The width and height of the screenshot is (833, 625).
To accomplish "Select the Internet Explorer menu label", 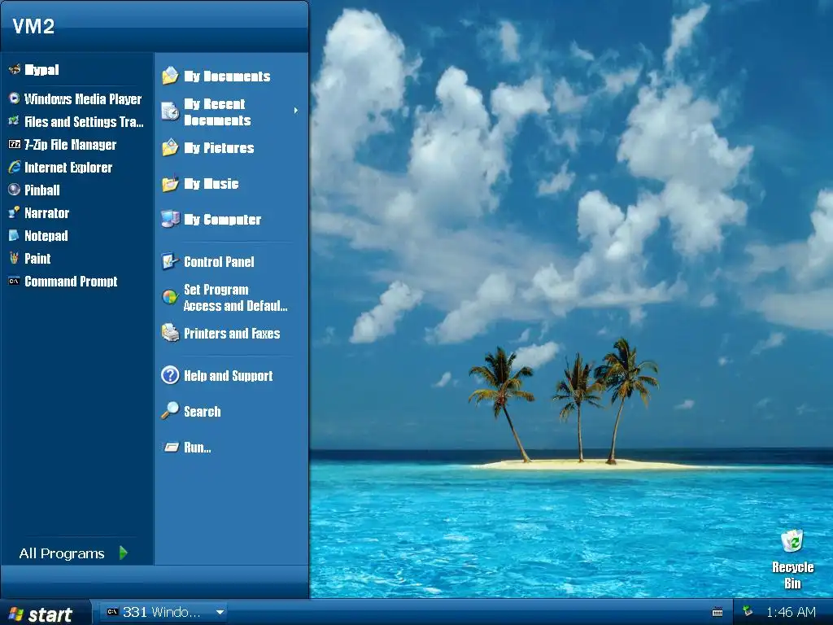I will coord(68,168).
